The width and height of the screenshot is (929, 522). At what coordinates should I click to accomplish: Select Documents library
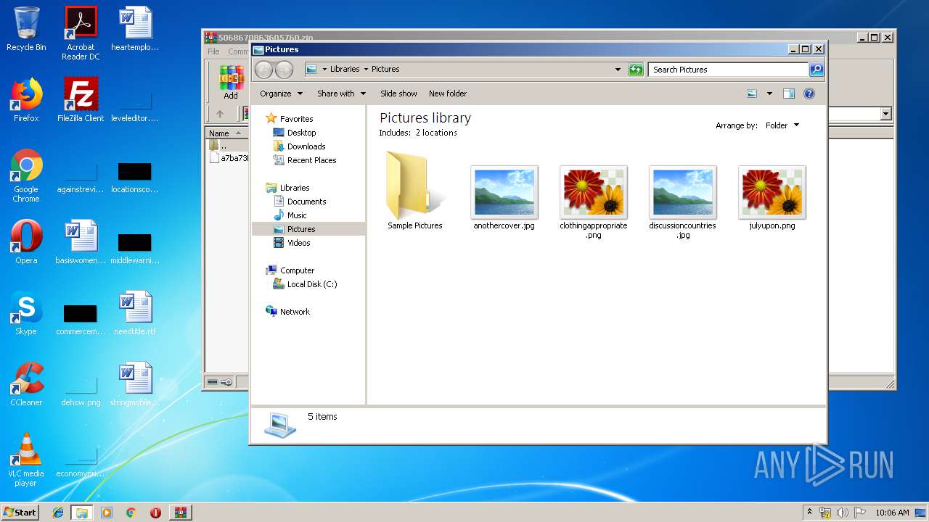(306, 202)
